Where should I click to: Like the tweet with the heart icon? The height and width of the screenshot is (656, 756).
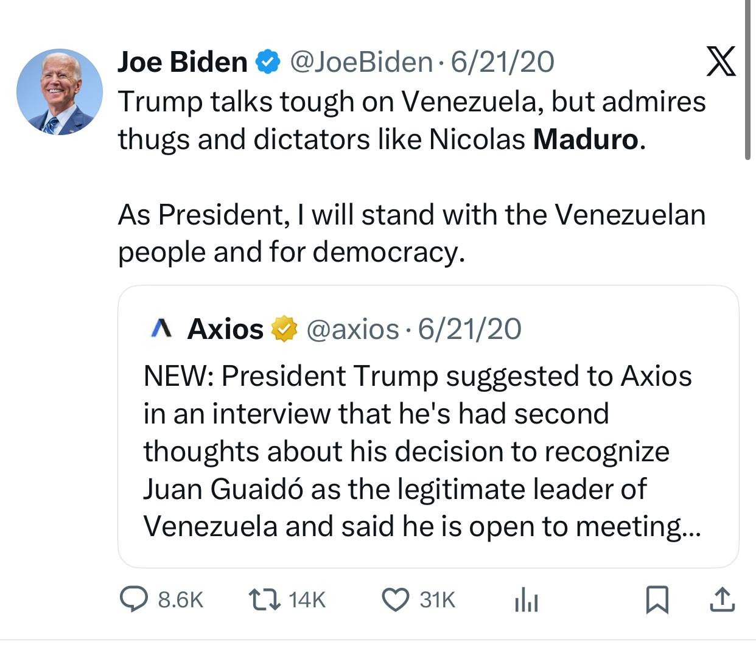[x=394, y=600]
